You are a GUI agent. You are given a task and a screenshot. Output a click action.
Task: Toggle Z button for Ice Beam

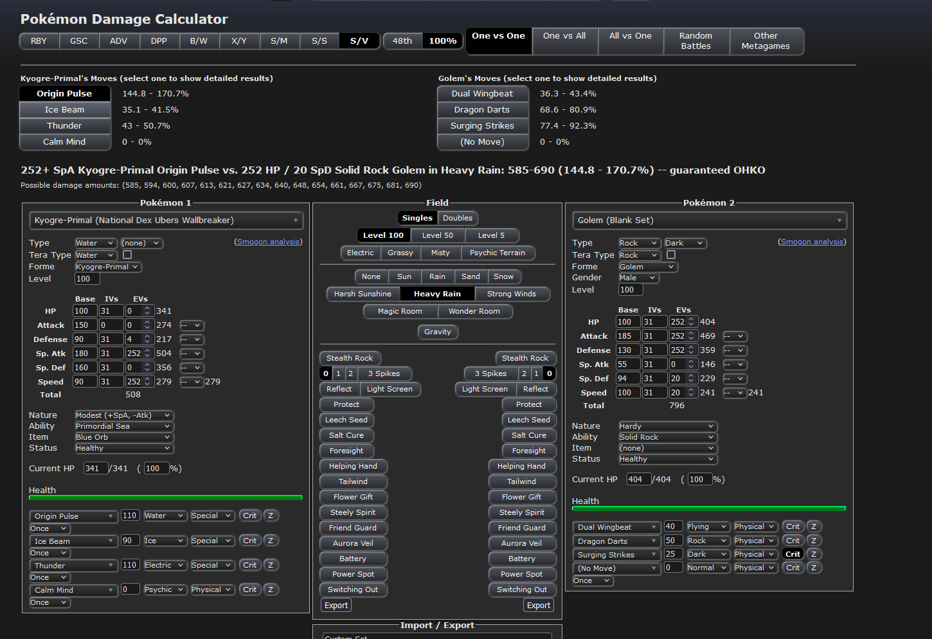(x=271, y=541)
